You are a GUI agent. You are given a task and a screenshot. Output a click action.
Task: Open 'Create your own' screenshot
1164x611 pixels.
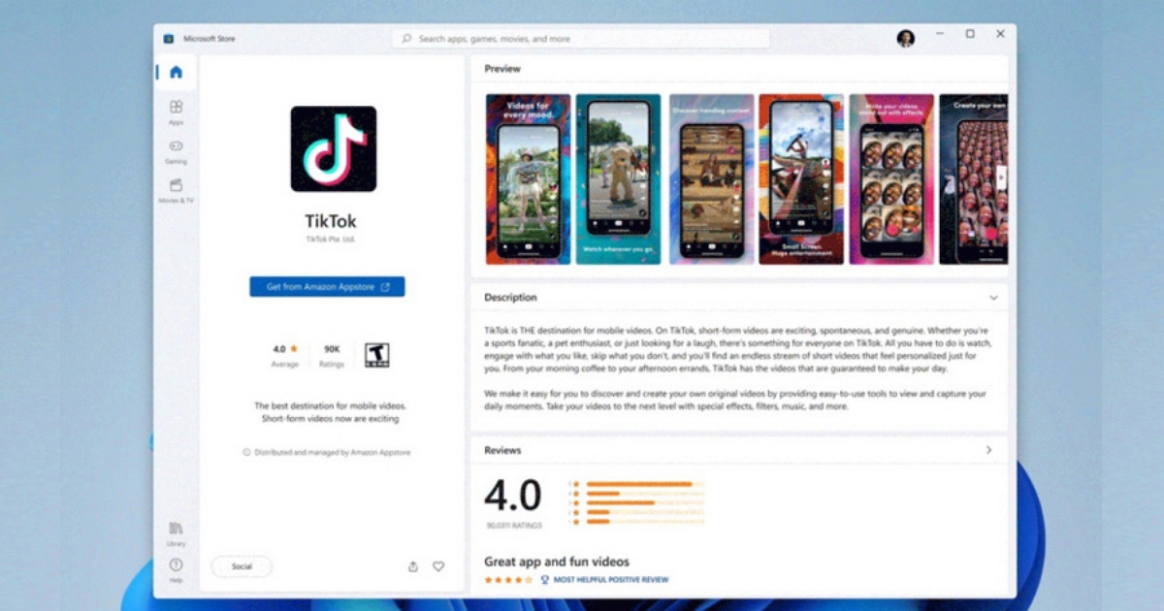tap(974, 178)
